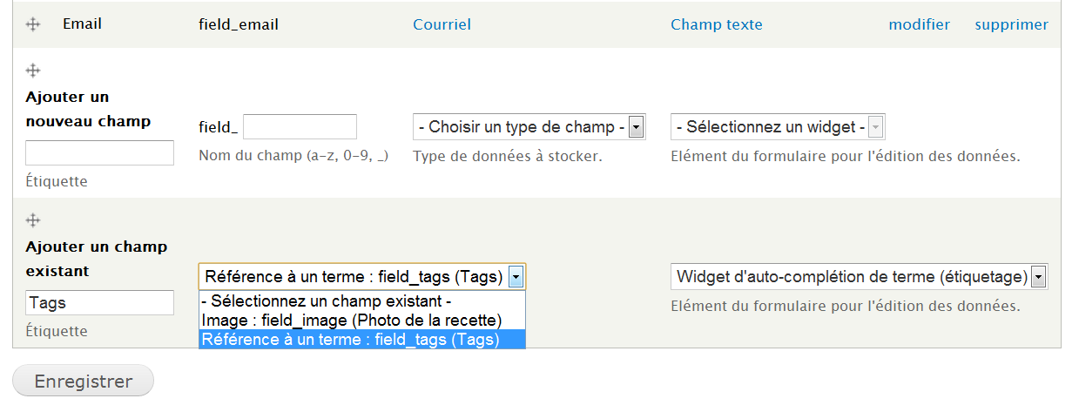Click drag handle above 'Ajouter un nouveau champ'
Screen dimensions: 1079x412
34,71
